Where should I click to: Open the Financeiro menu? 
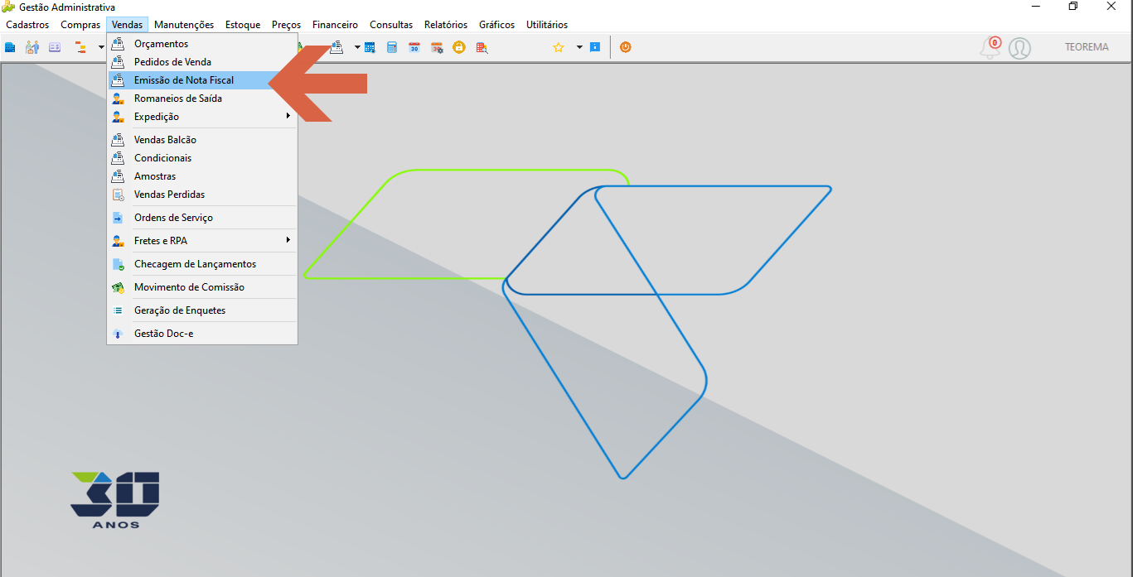click(335, 25)
